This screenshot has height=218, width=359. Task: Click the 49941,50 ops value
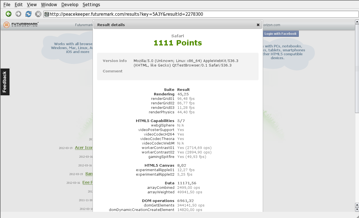coord(190,192)
